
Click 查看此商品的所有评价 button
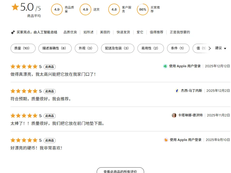pyautogui.click(x=120, y=171)
